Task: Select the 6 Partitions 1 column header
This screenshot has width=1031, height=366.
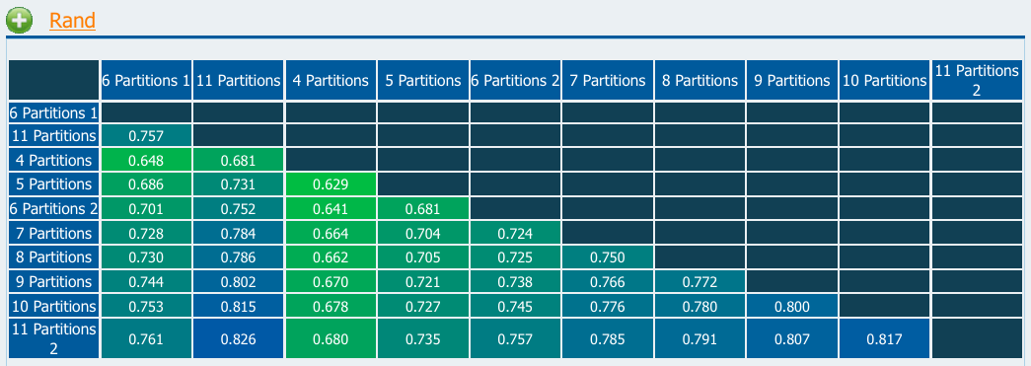Action: pyautogui.click(x=146, y=80)
